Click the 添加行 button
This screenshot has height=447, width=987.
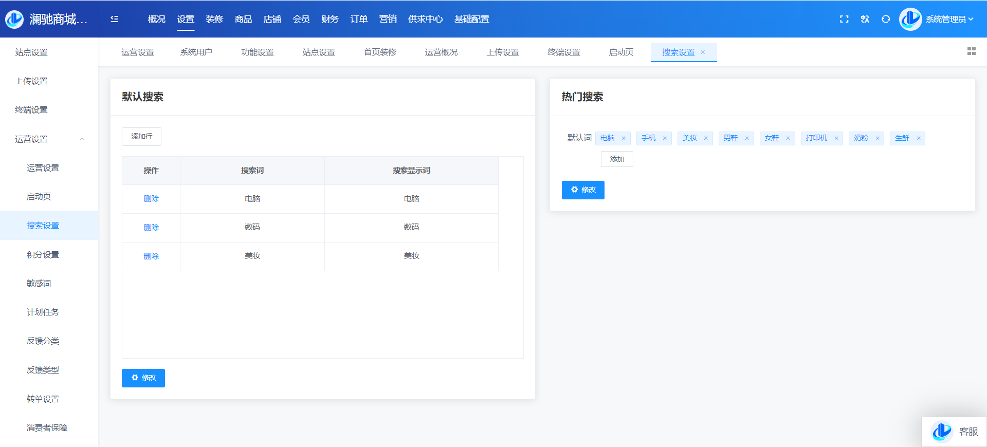(141, 137)
